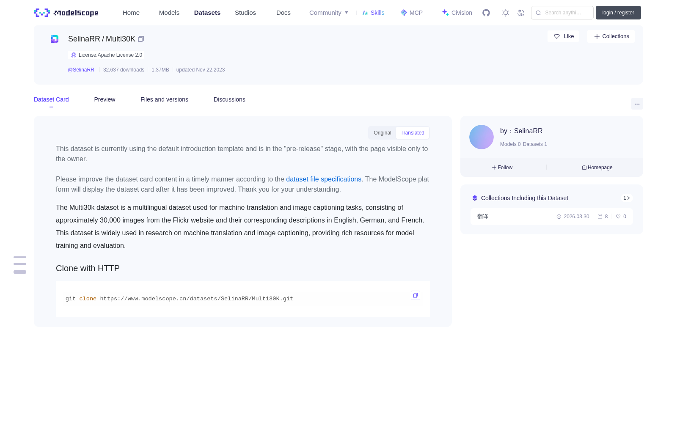Click the login / register button
The height and width of the screenshot is (423, 677).
618,13
